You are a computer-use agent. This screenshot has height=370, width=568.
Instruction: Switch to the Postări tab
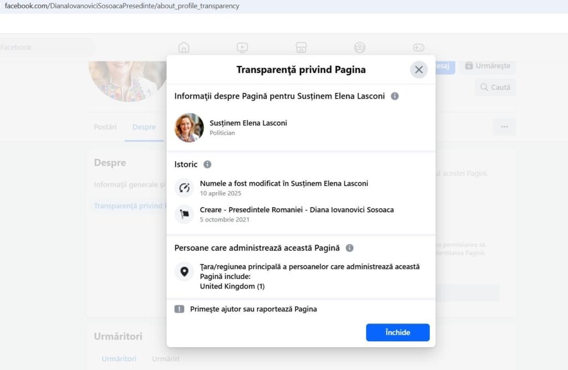pos(105,127)
